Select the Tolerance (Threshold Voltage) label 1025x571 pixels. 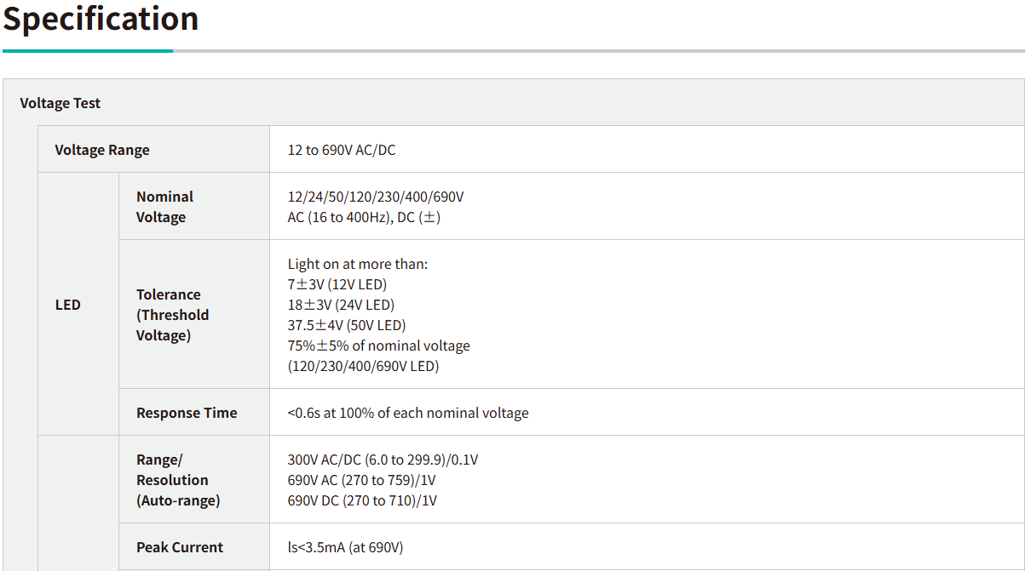tap(172, 315)
